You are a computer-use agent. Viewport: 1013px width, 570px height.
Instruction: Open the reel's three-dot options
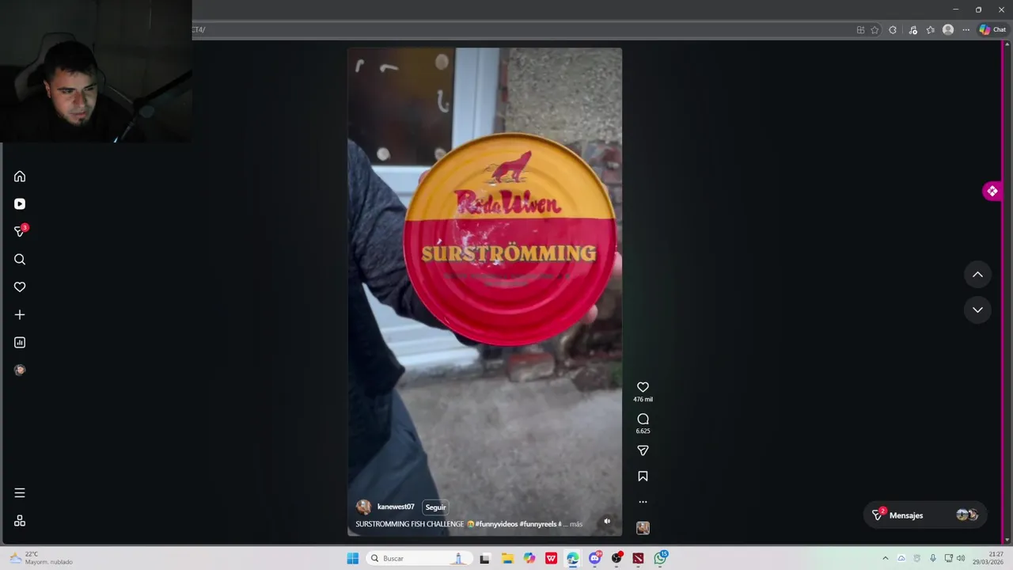[x=643, y=502]
